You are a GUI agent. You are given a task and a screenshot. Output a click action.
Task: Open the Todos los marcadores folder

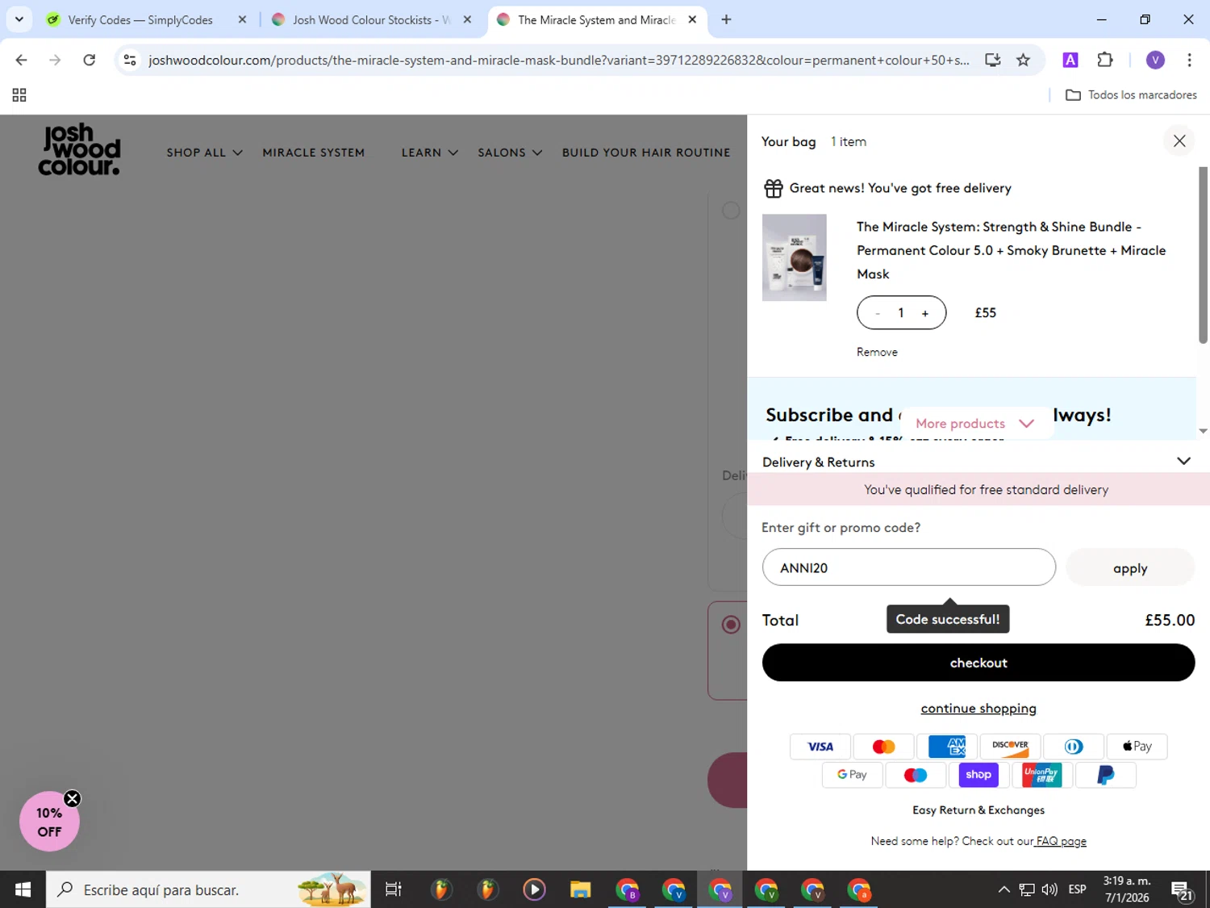click(x=1131, y=95)
